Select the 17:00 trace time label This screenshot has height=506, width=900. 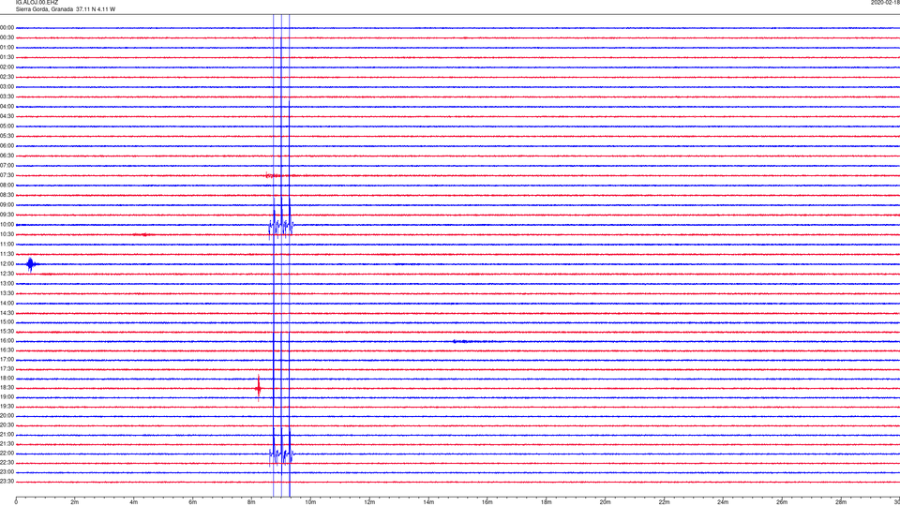click(7, 360)
